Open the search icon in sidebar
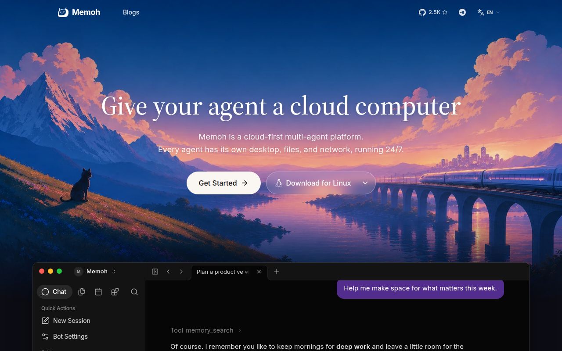The image size is (562, 351). 134,292
